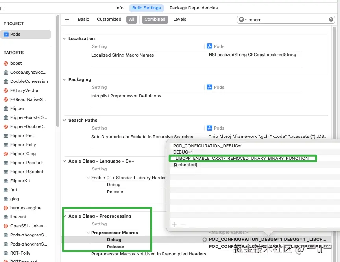The width and height of the screenshot is (340, 262).
Task: Open the Info tab
Action: 120,8
